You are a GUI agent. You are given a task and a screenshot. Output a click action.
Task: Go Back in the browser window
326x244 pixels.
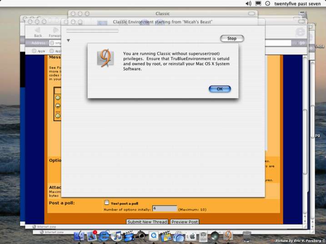click(x=38, y=33)
